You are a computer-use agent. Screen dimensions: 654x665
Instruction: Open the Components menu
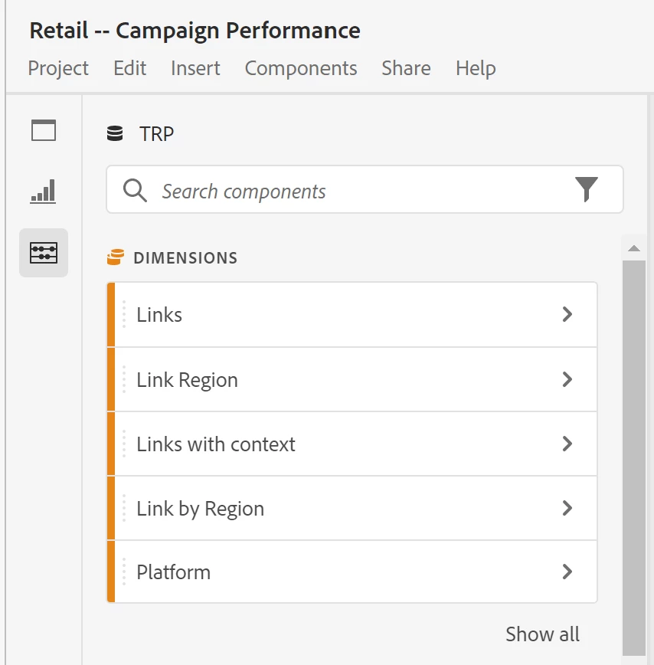301,68
